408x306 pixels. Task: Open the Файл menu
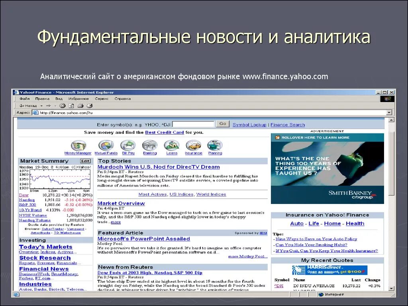[x=24, y=99]
